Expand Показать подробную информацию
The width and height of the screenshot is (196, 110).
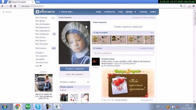point(128,27)
